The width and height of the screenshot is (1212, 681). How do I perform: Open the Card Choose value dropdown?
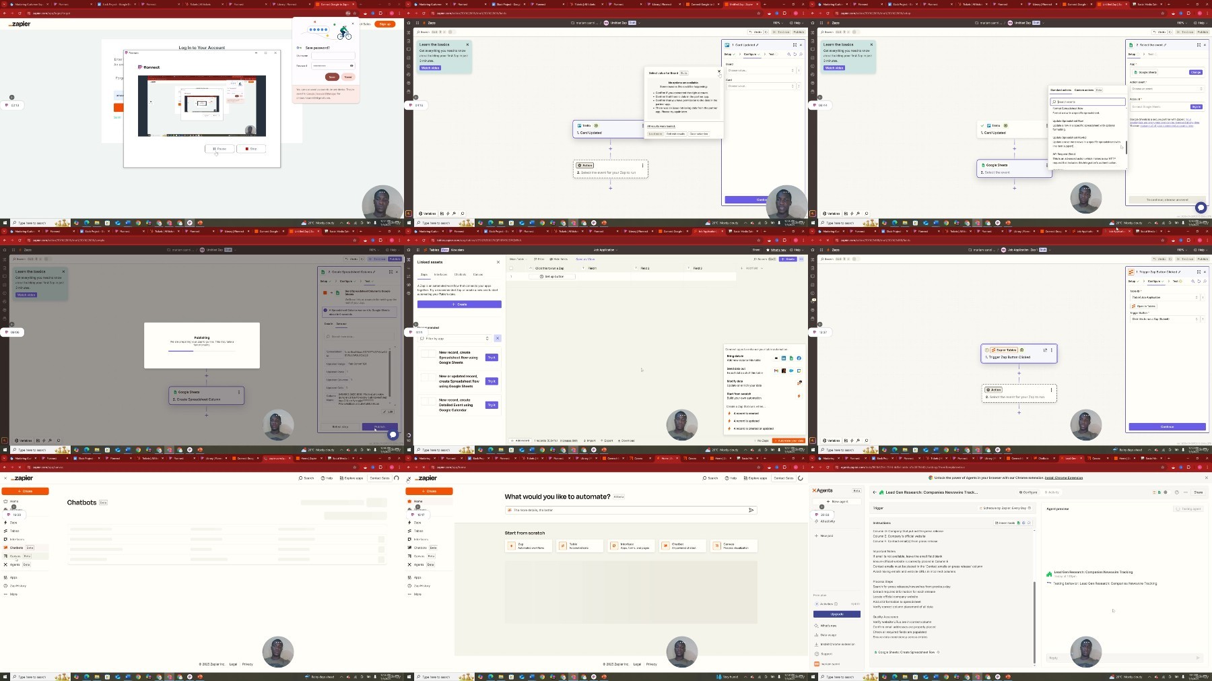pyautogui.click(x=760, y=86)
